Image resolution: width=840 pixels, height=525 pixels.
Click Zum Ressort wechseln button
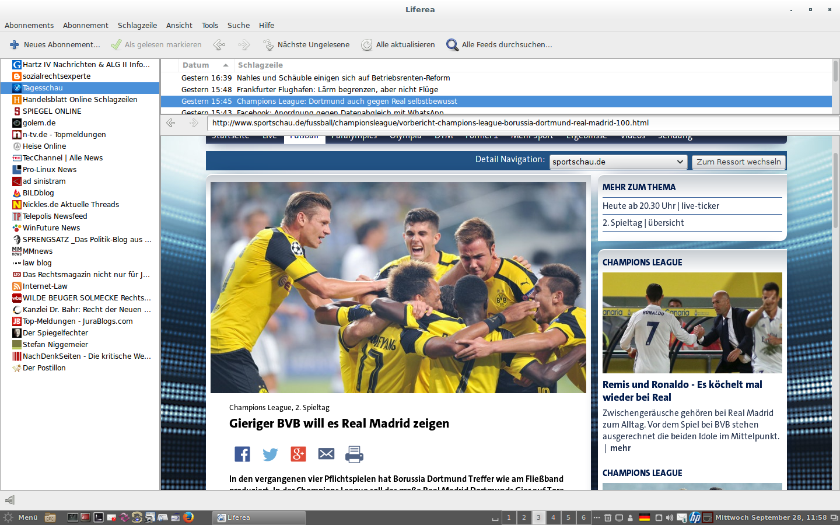coord(738,162)
